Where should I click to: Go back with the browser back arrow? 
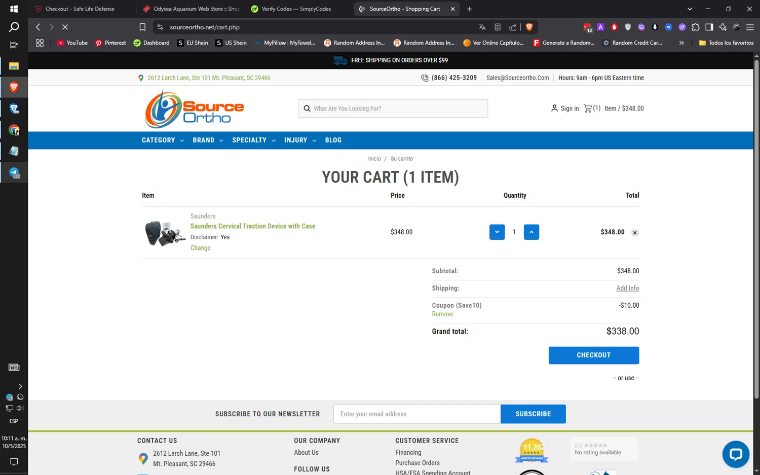38,27
